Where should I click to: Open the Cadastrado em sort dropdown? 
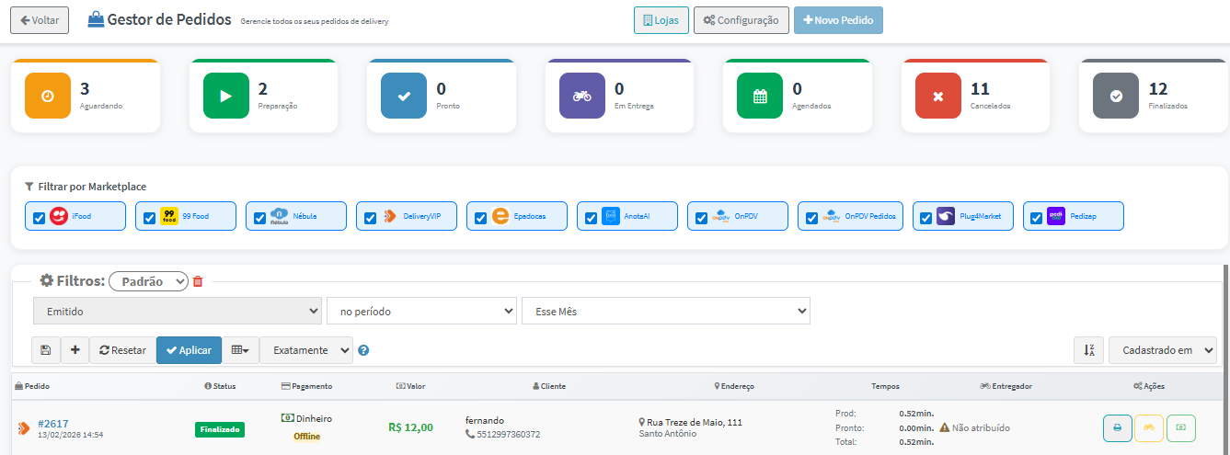coord(1163,350)
